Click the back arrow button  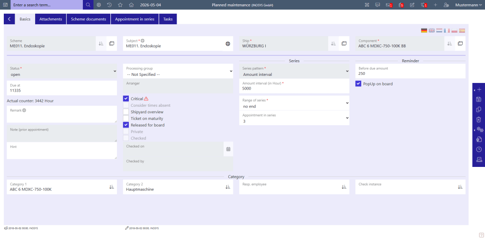[9, 19]
